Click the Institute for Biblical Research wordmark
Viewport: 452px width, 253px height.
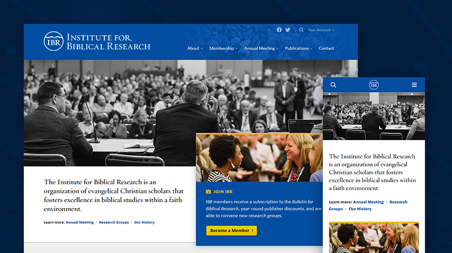click(x=108, y=42)
